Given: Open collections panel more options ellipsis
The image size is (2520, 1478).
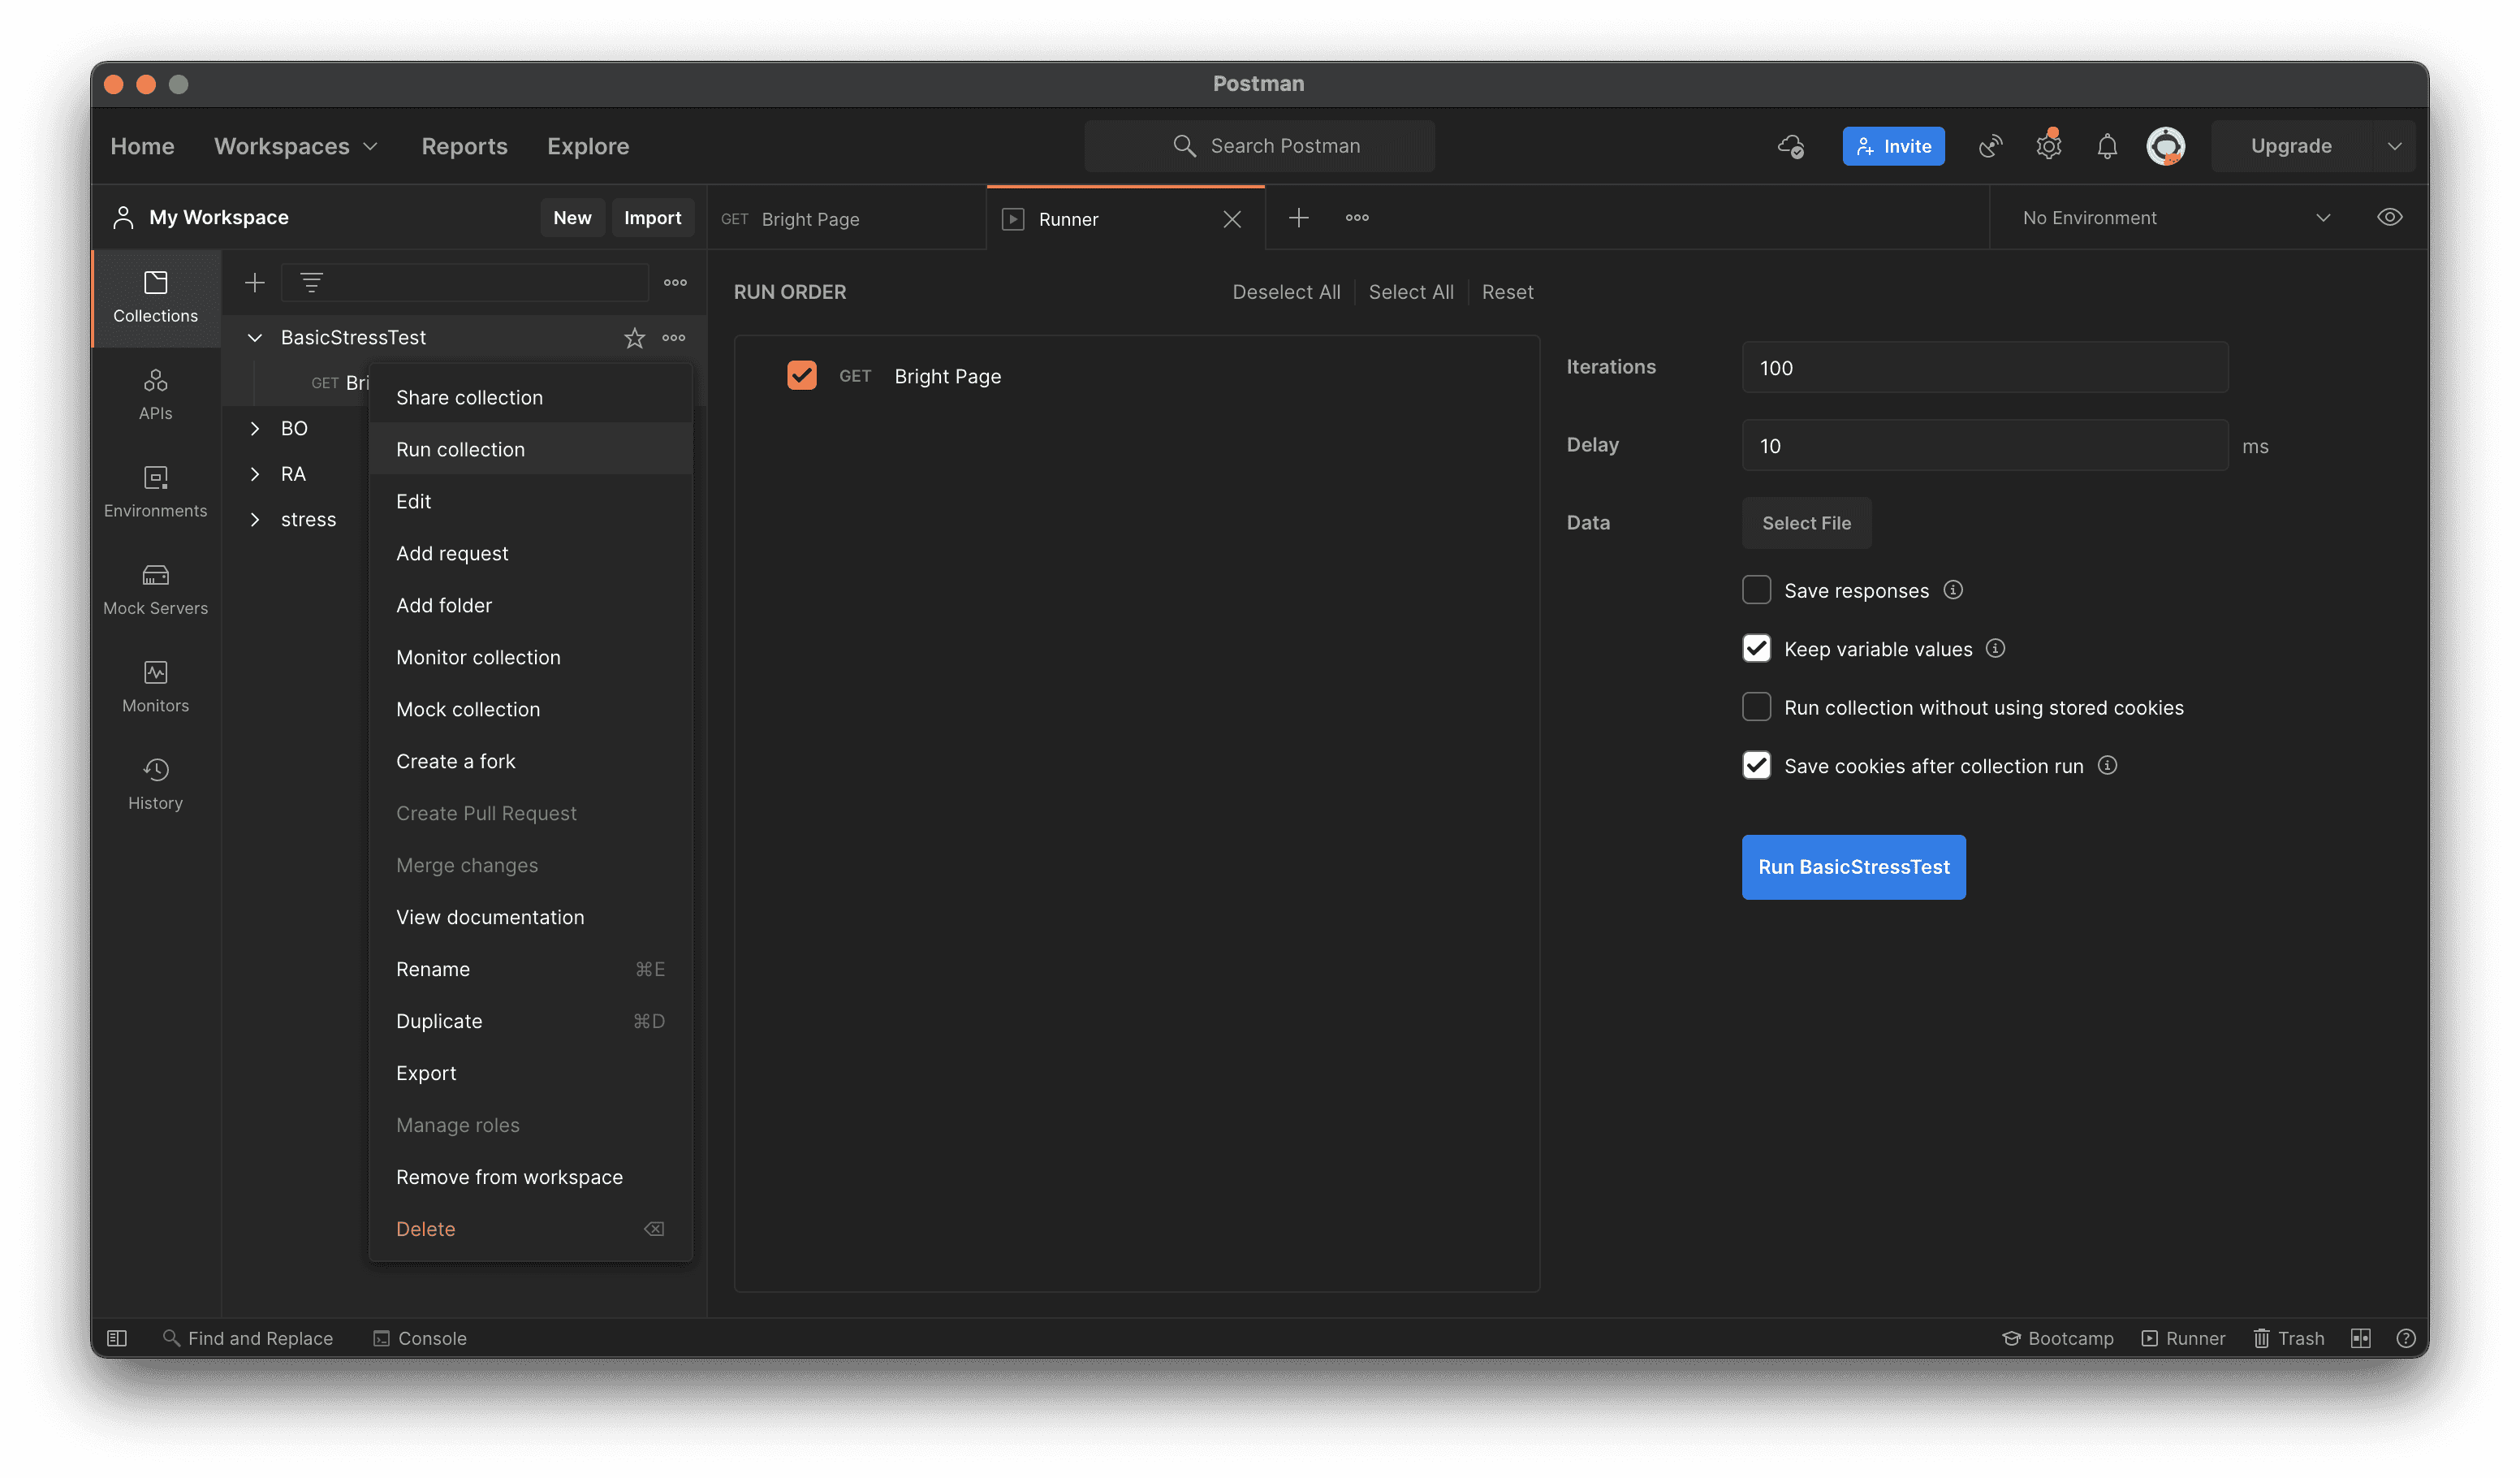Looking at the screenshot, I should click(675, 283).
